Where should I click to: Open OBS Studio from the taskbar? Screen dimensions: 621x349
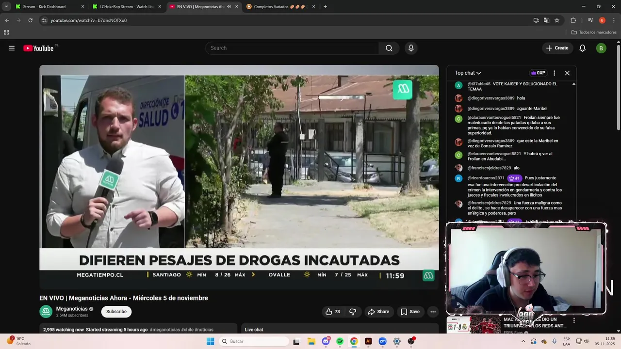tap(411, 341)
